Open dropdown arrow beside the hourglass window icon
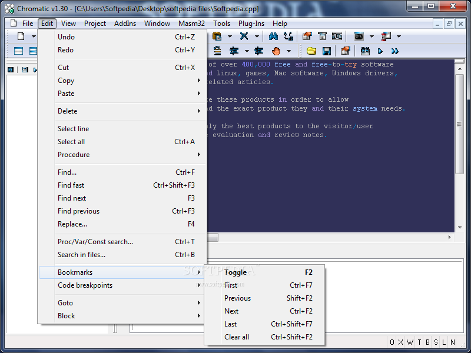 (x=399, y=36)
